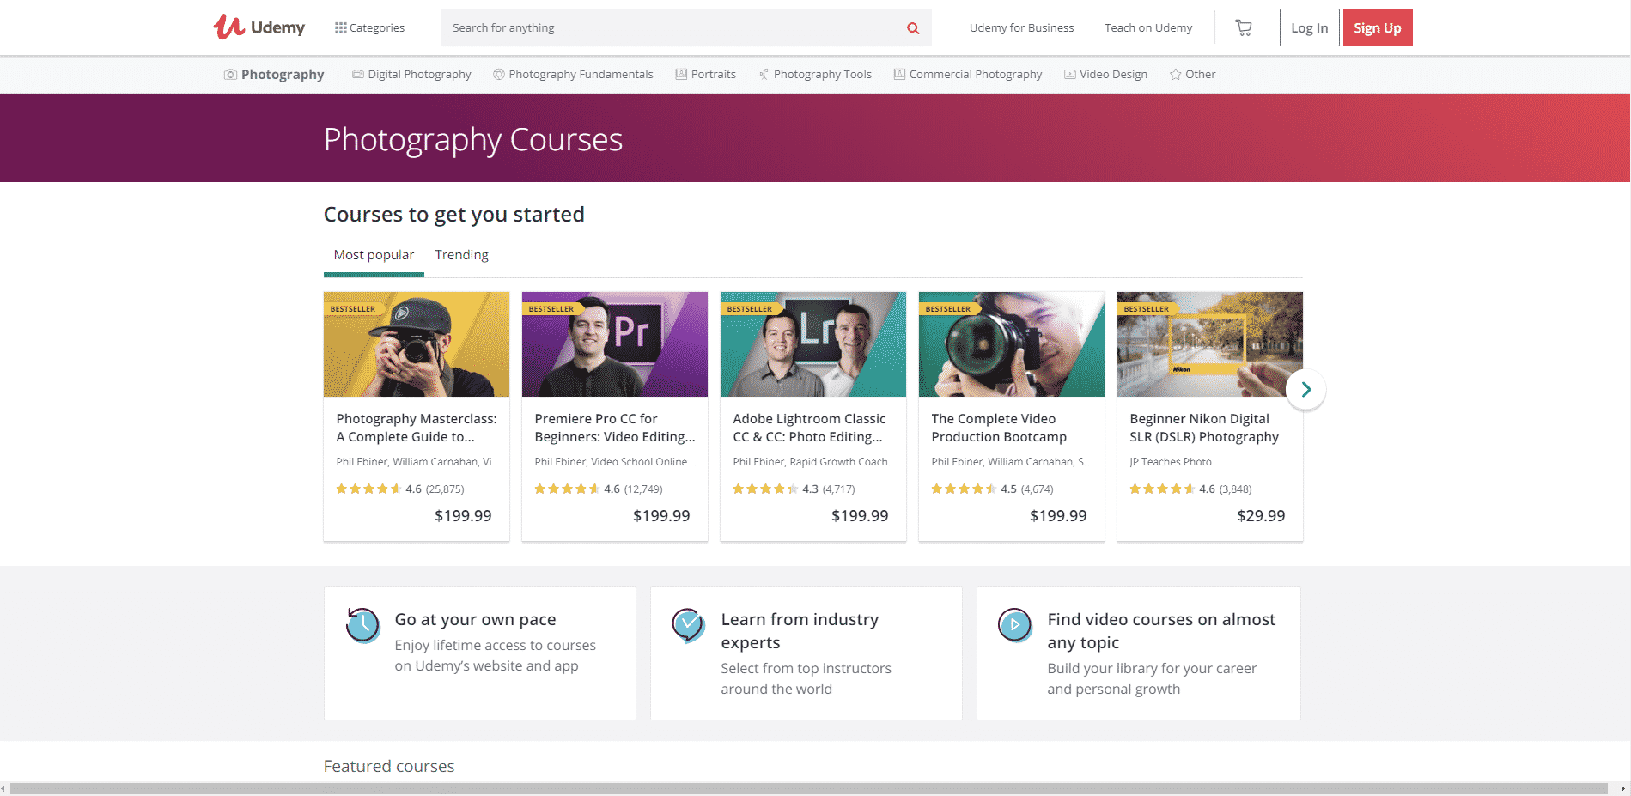Click the $29.99 price
This screenshot has height=796, width=1631.
1261,516
